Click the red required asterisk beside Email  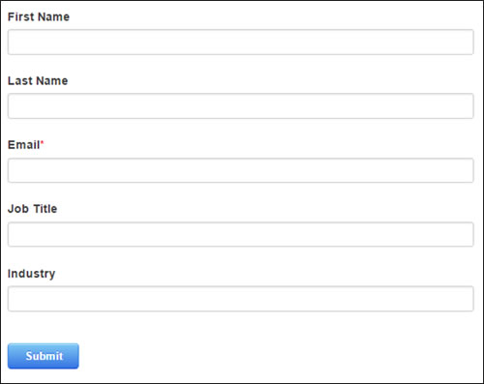click(42, 142)
